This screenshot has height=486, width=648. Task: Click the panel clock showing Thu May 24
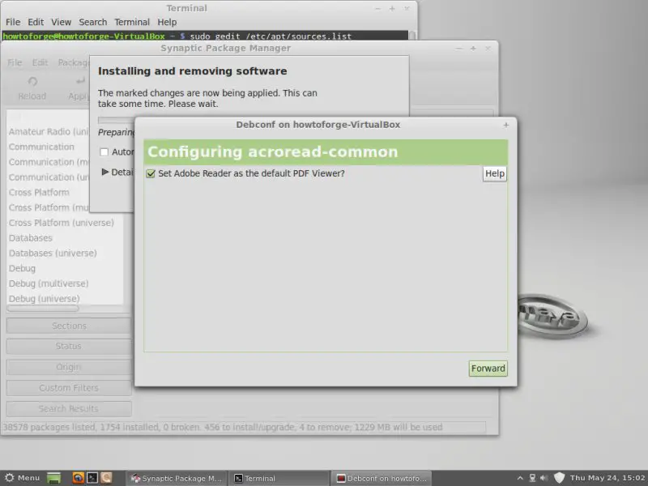[607, 478]
